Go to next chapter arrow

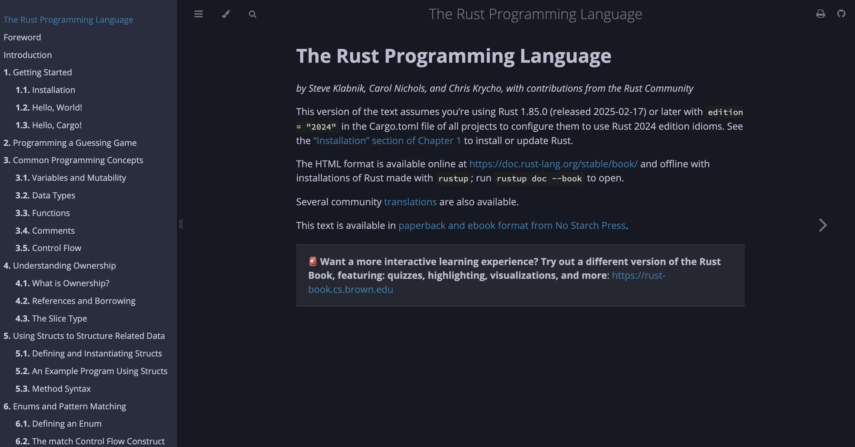(x=823, y=225)
